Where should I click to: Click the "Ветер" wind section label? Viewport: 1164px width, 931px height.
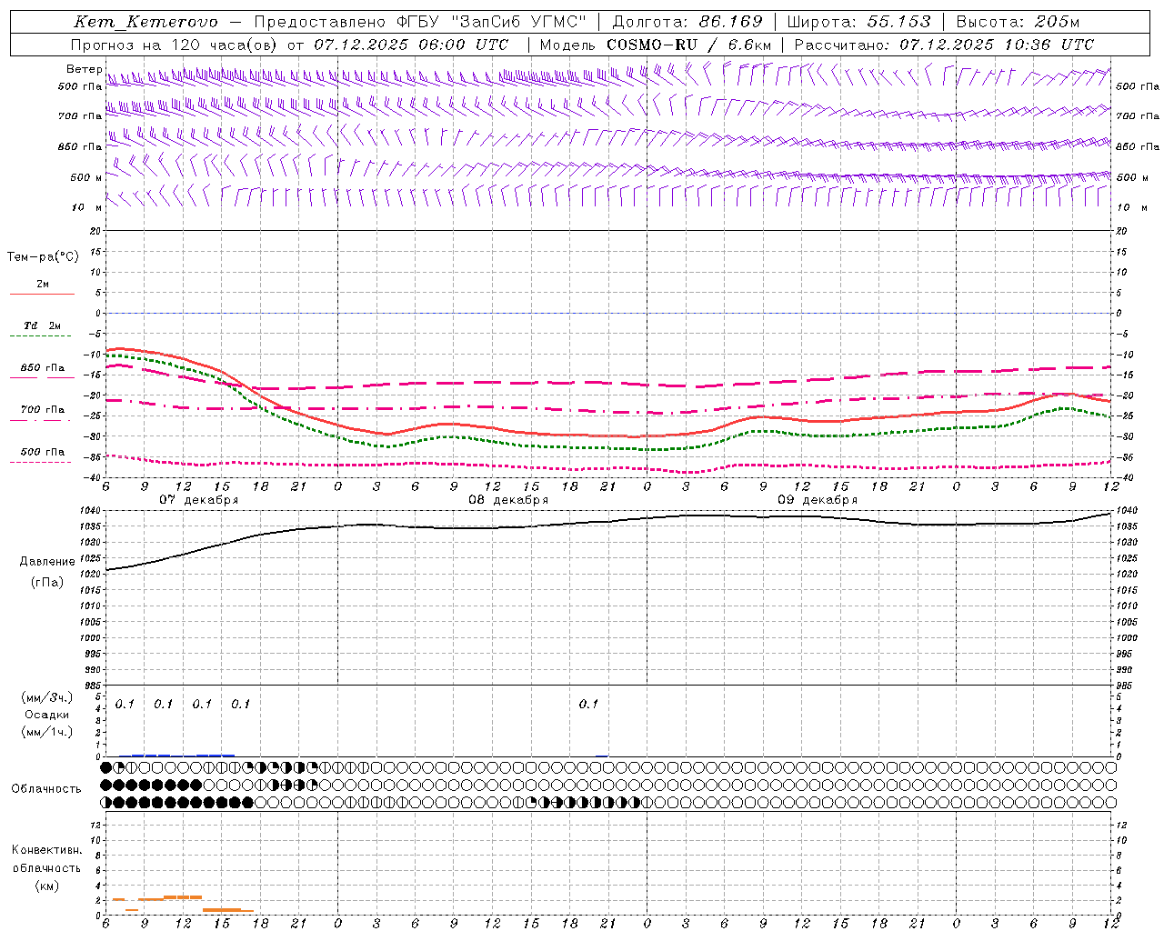[84, 69]
